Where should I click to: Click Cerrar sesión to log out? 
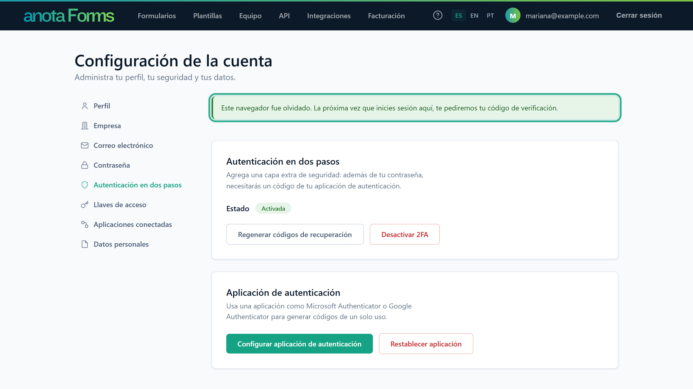click(639, 15)
